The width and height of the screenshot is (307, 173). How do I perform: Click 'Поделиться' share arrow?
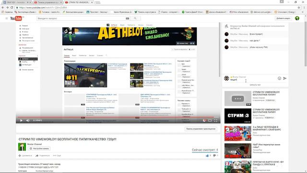coord(37,156)
